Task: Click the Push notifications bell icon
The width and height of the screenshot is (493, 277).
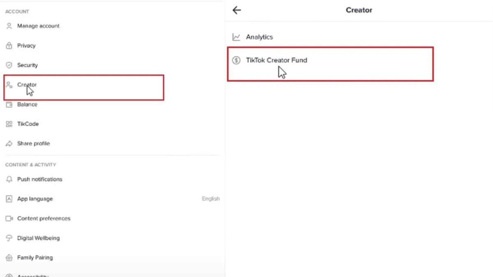Action: [x=9, y=179]
